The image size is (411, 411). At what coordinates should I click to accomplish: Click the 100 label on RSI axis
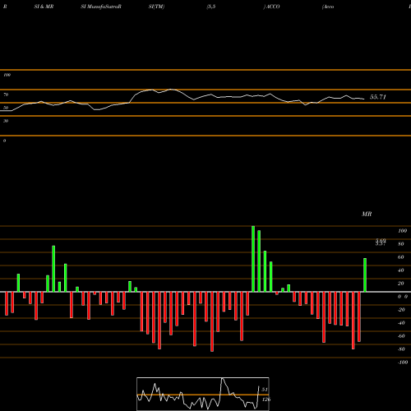tap(7, 75)
